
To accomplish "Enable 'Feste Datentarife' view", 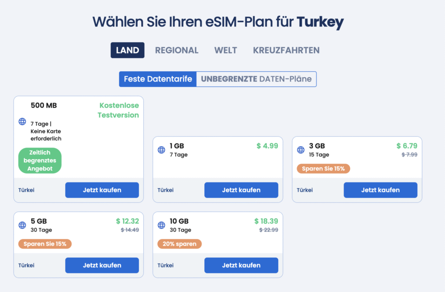I will [157, 79].
